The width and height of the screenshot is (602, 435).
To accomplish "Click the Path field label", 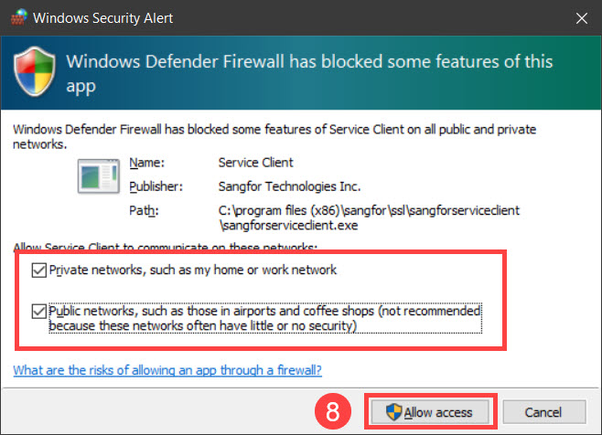I will (x=144, y=210).
